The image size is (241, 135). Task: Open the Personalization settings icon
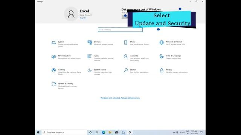click(x=53, y=57)
